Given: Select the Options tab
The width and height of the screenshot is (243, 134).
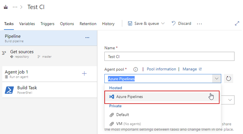Looking at the screenshot, I should pos(67,24).
